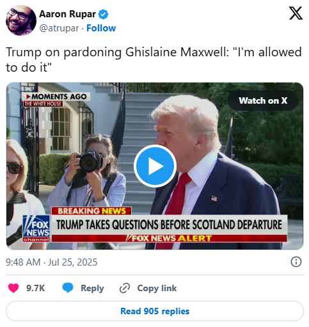
Task: Click the Moments Ago White House label in video
Action: click(x=57, y=100)
